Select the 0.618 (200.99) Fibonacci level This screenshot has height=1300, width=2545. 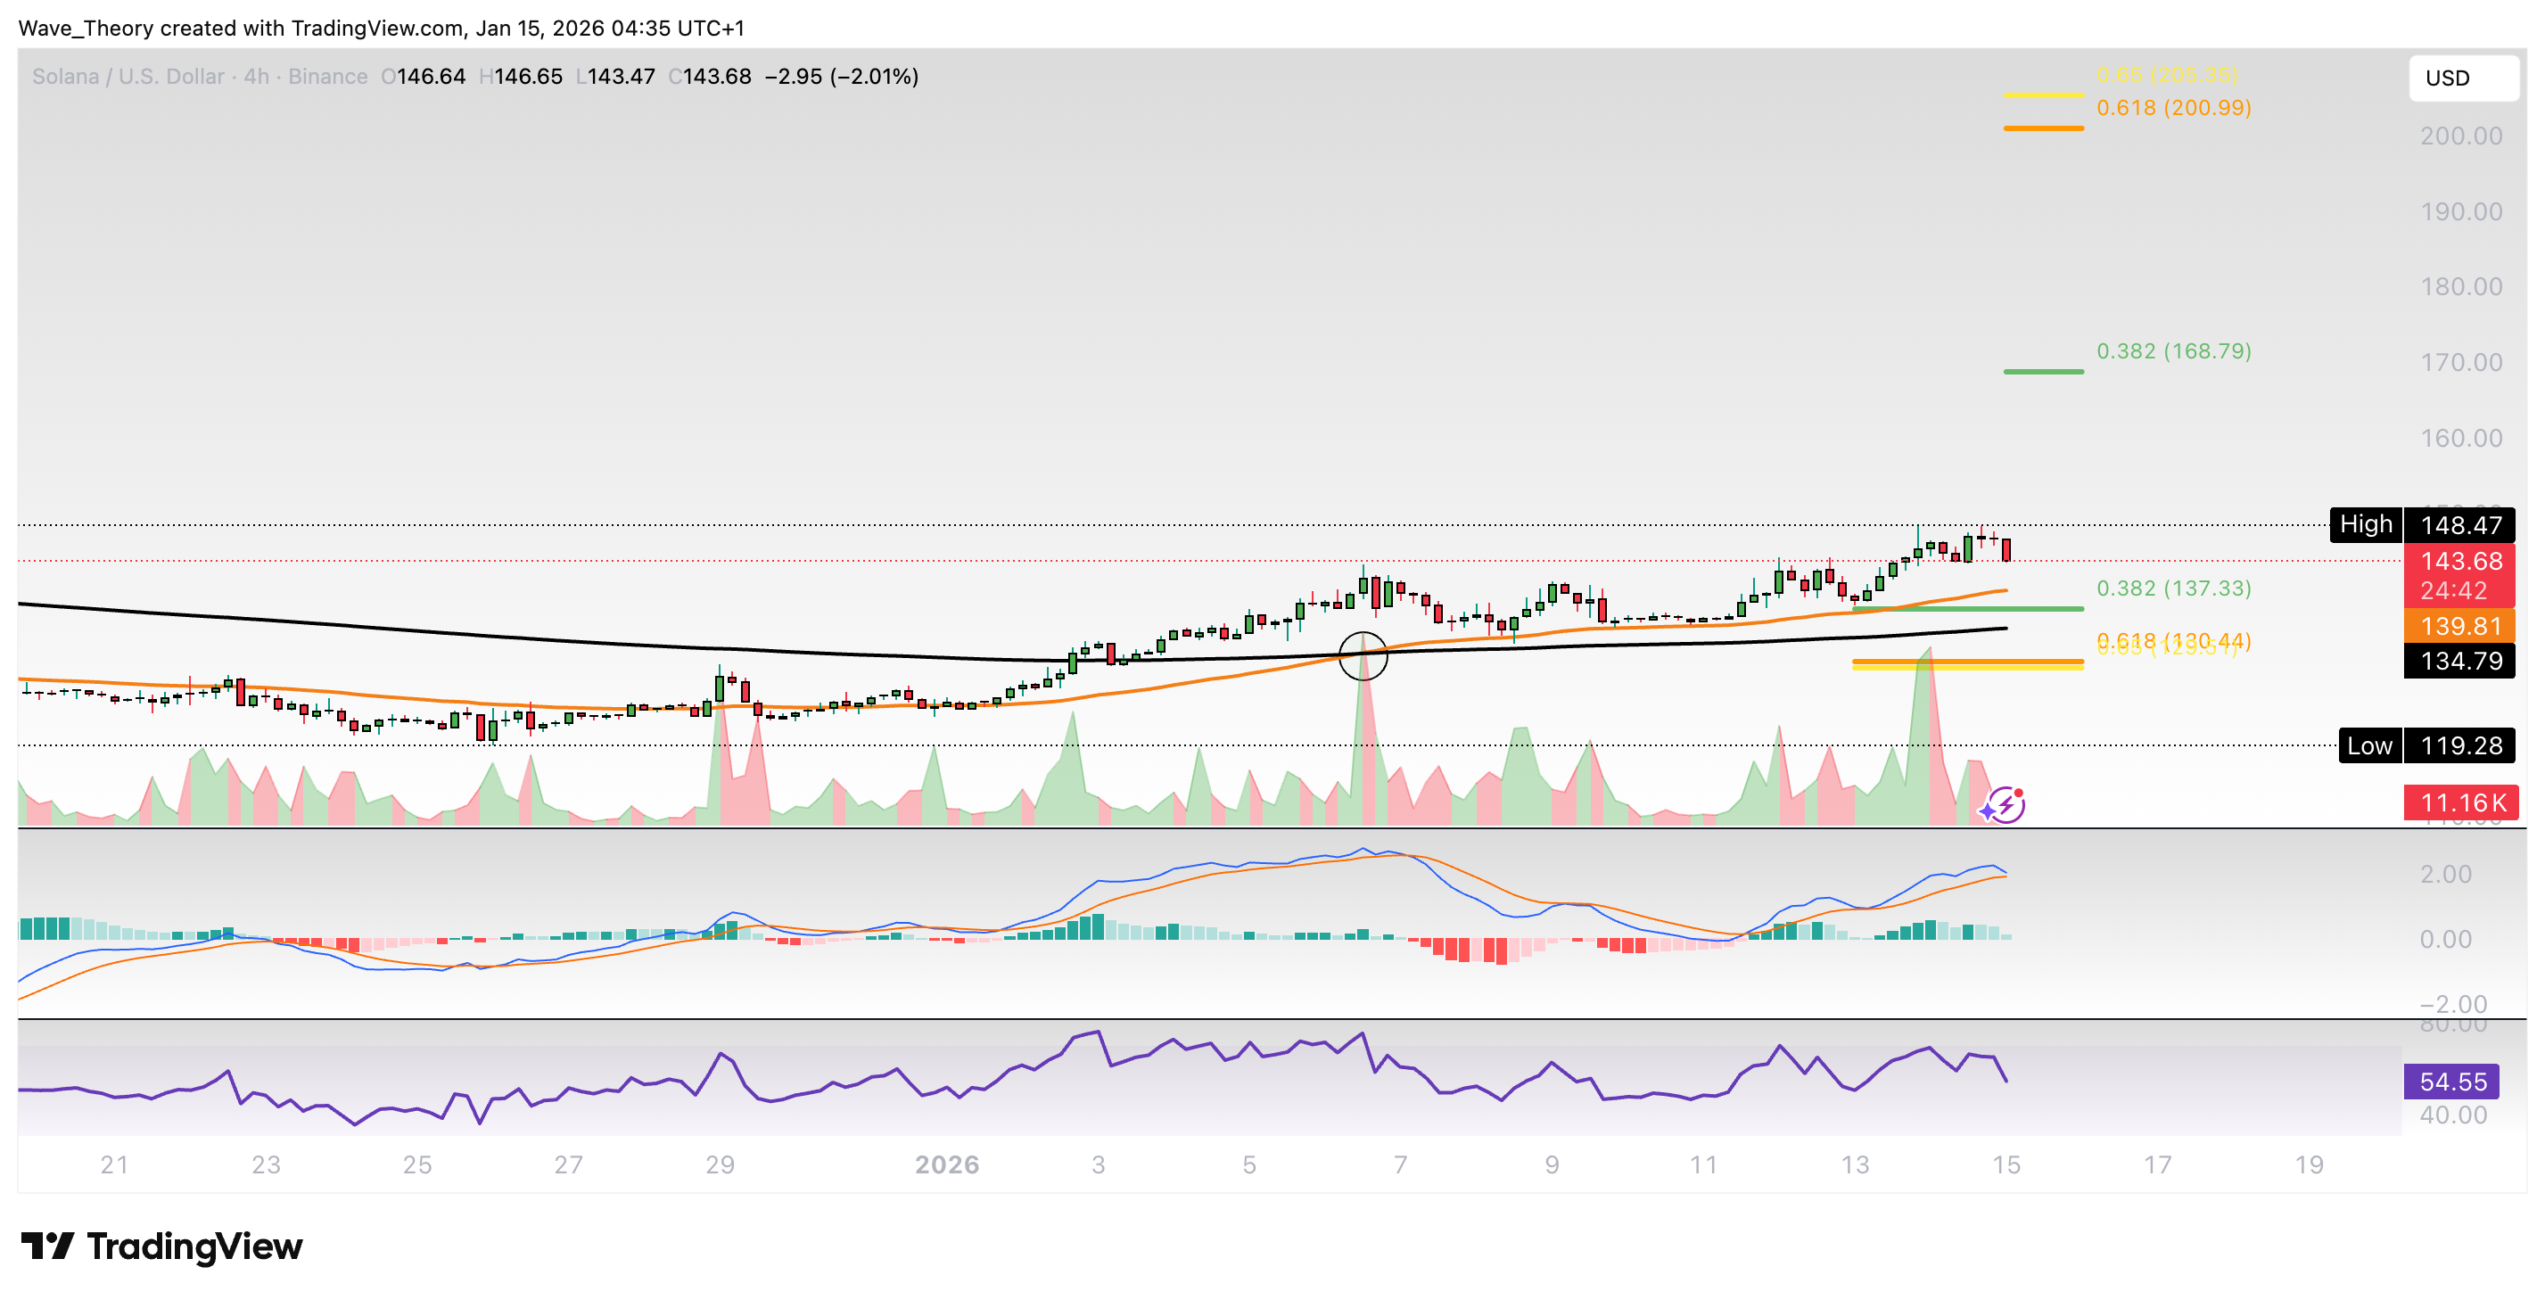(x=2173, y=110)
